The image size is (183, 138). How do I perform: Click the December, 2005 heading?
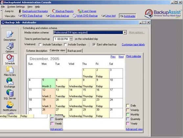44,59
